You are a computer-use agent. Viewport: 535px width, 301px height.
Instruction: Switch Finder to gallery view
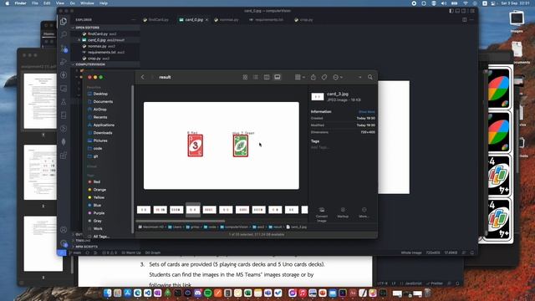click(278, 77)
